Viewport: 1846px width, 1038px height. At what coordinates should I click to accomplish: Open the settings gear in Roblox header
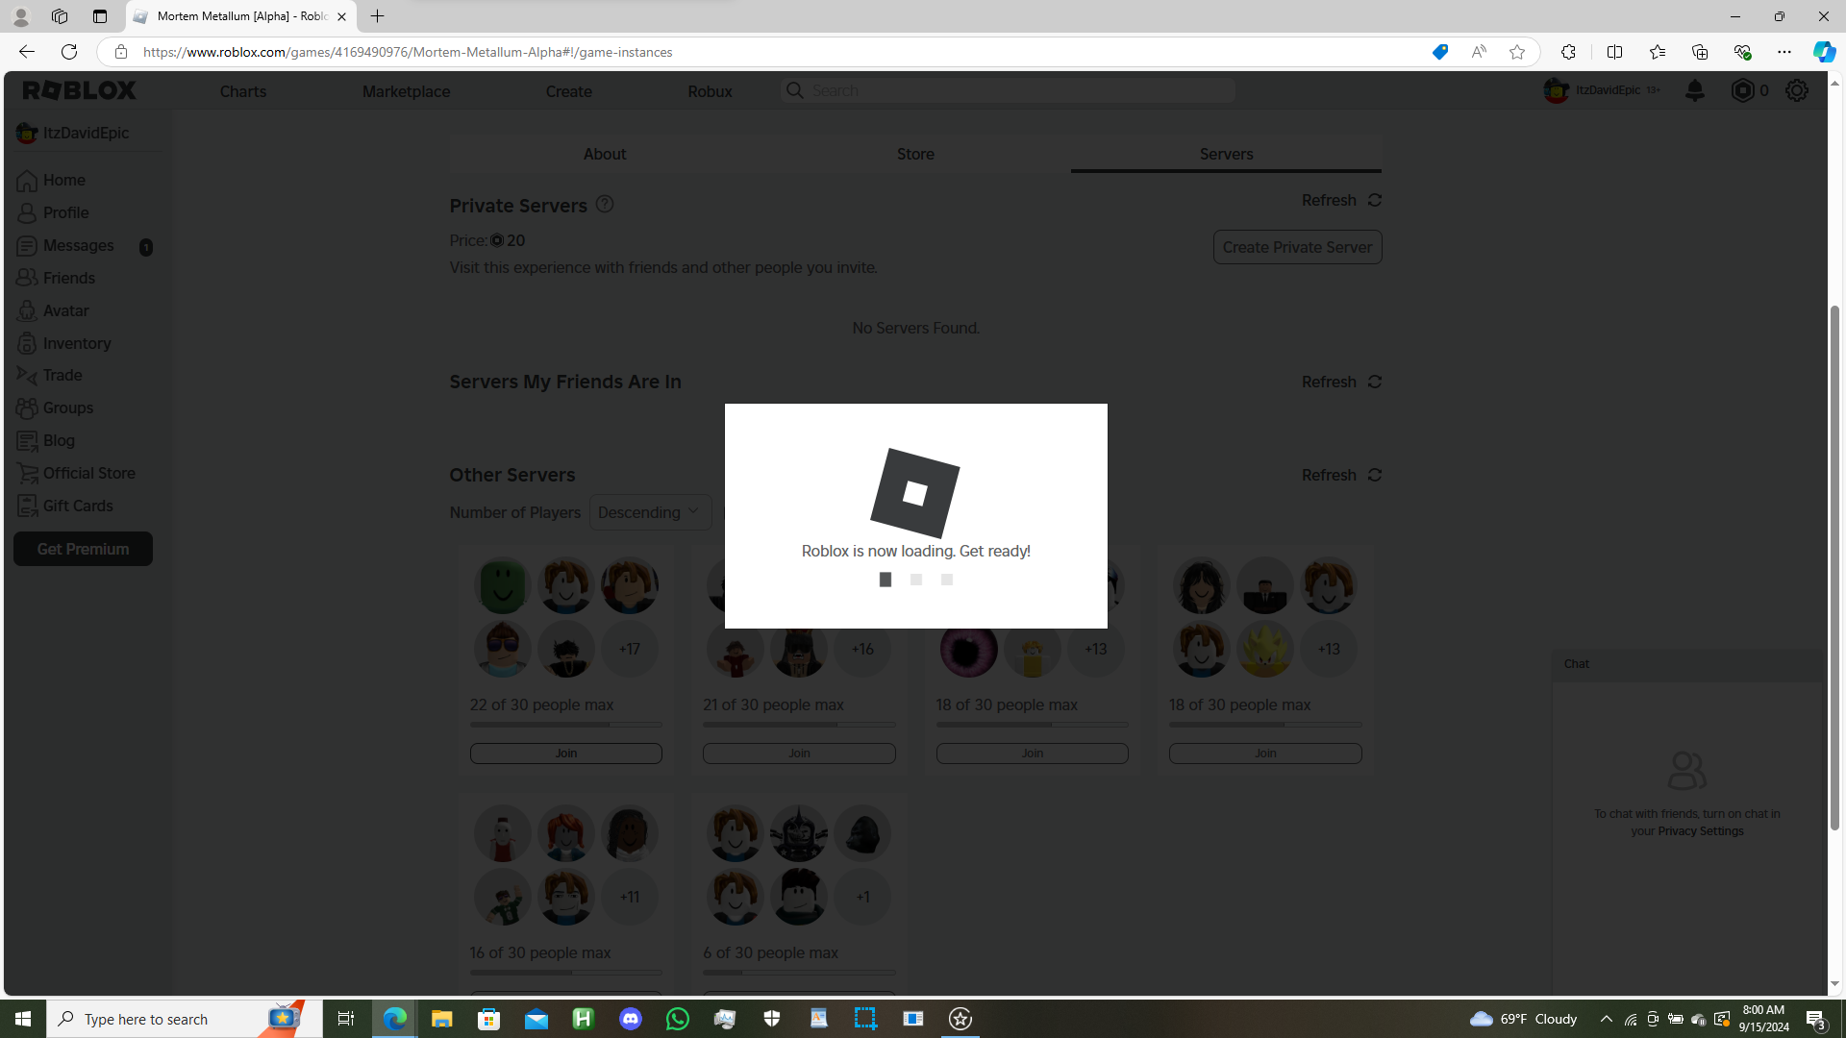pos(1797,90)
